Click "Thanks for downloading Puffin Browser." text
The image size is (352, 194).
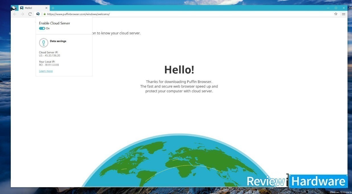[179, 82]
